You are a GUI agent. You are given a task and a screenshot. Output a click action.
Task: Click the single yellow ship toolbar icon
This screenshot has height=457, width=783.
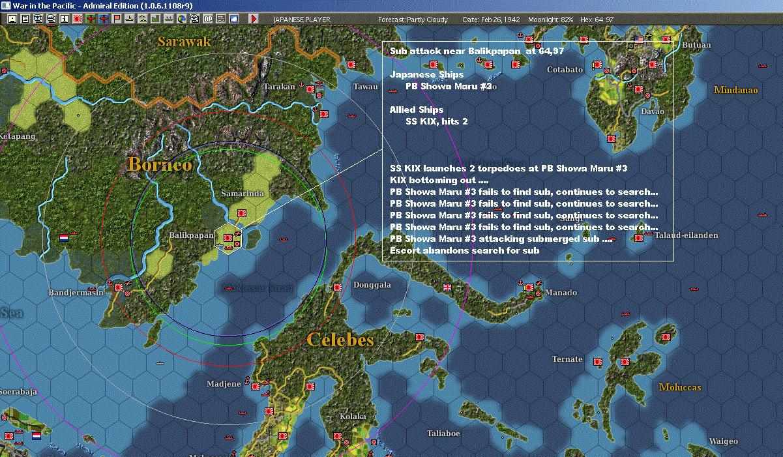tap(130, 20)
